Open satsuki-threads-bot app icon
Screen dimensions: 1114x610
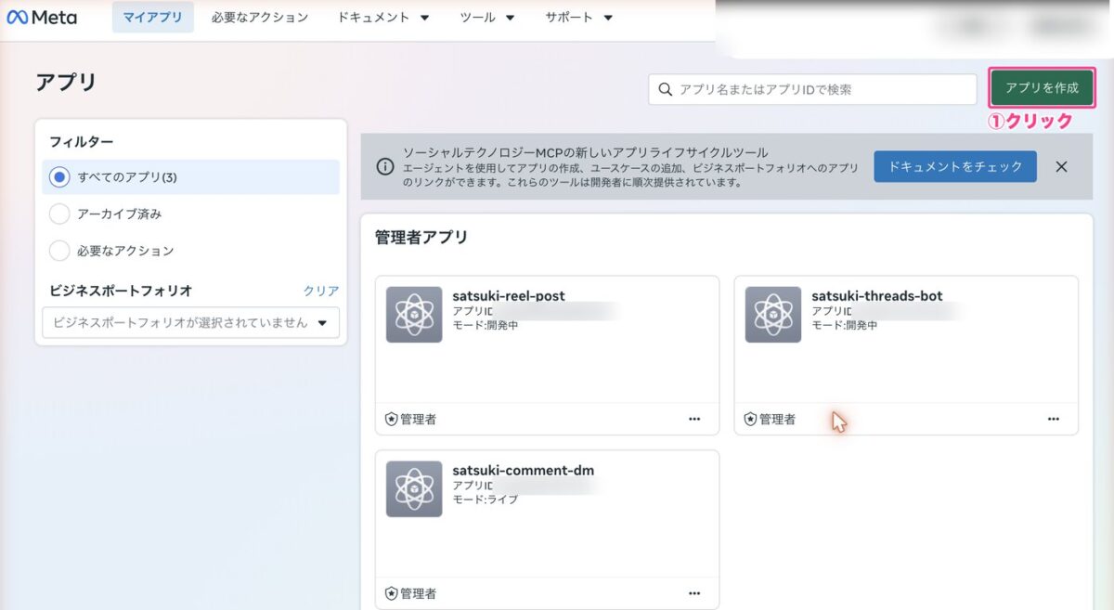click(773, 315)
